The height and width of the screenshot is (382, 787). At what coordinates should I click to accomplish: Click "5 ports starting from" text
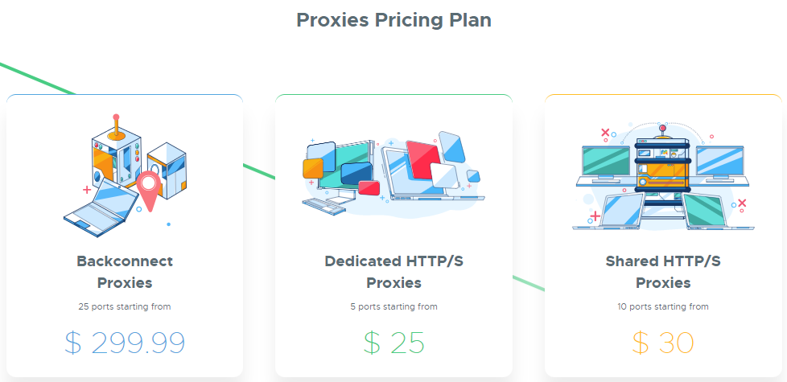[393, 306]
